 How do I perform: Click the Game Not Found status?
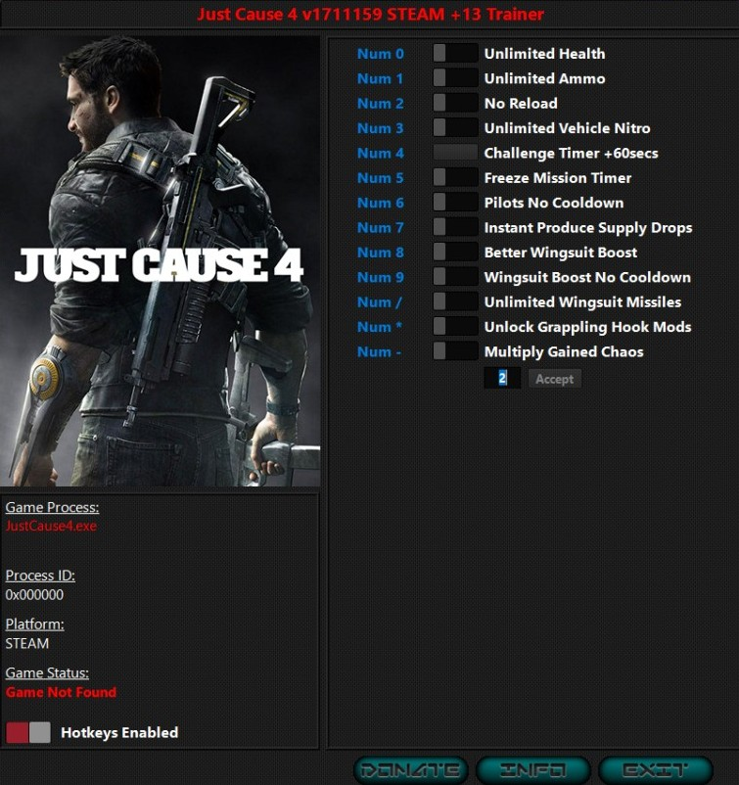(61, 692)
